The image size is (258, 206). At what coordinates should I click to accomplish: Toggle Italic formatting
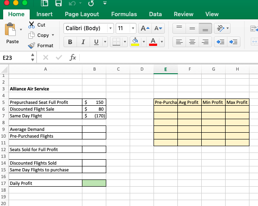click(83, 42)
